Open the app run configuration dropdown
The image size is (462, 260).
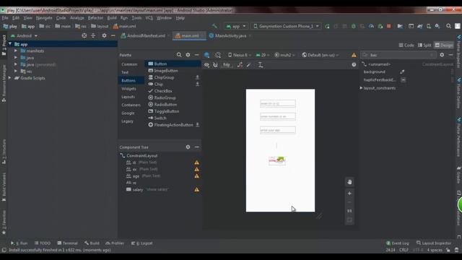pos(236,26)
